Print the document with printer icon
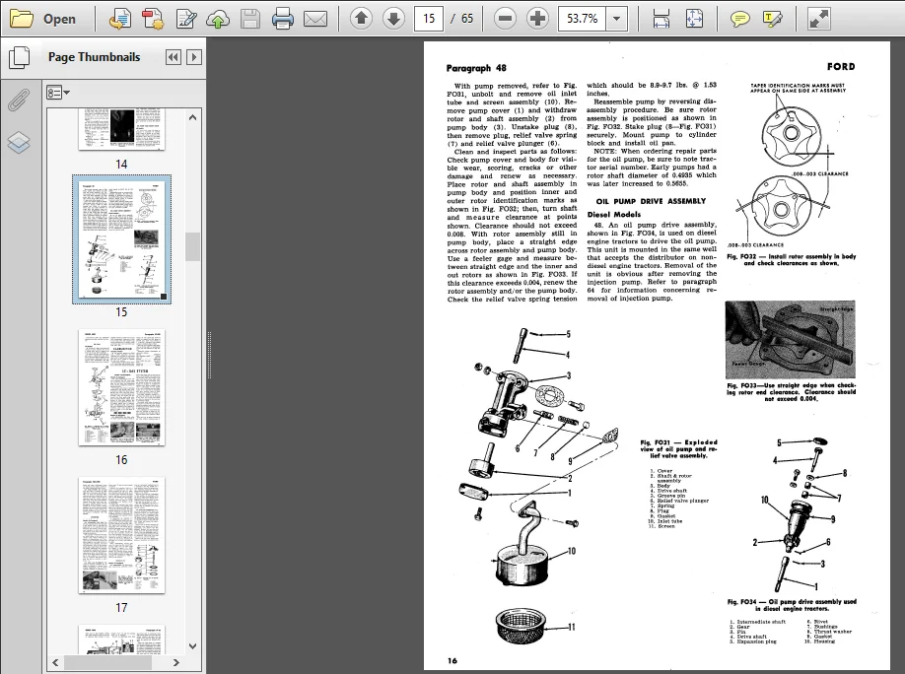The width and height of the screenshot is (905, 674). (x=283, y=19)
